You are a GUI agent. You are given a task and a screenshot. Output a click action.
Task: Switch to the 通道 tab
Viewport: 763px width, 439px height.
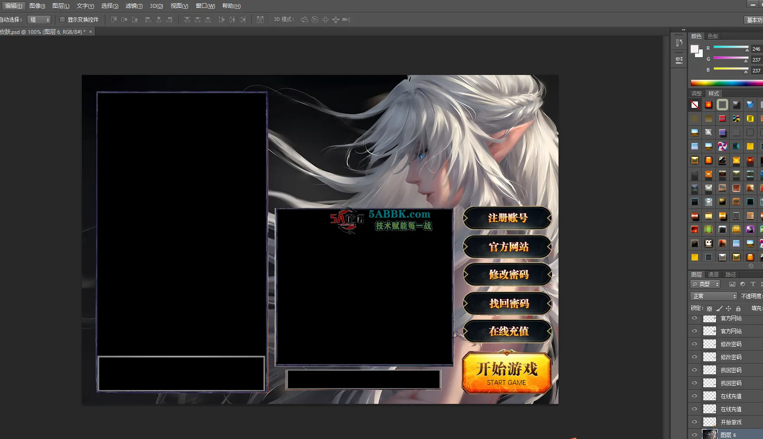[713, 274]
